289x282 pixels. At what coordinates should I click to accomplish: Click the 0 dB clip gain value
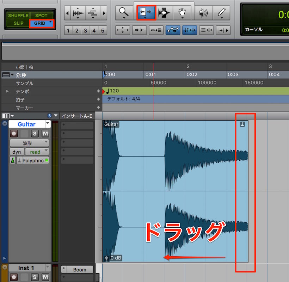[116, 258]
